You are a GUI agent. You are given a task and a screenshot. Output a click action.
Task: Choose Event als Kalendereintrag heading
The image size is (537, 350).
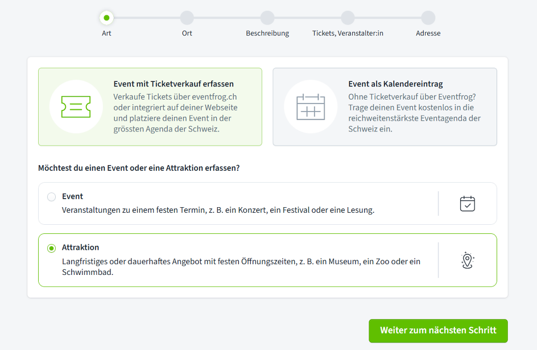click(395, 84)
